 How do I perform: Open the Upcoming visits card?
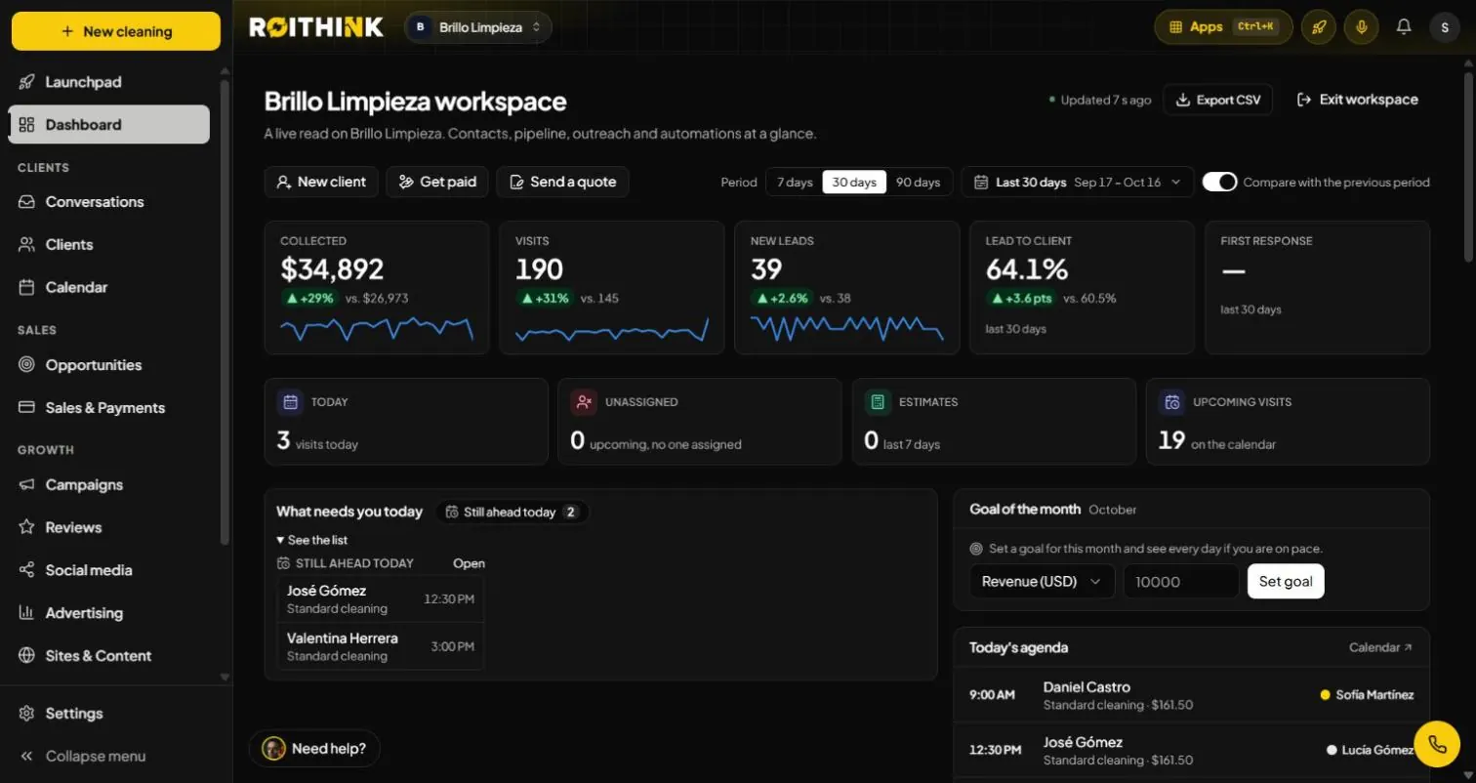1288,422
